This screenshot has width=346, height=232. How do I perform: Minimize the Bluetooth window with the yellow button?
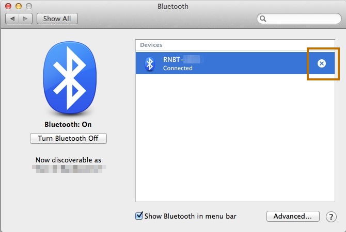click(19, 6)
